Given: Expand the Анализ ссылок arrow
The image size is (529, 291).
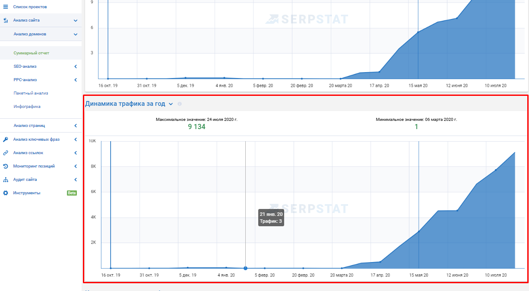Looking at the screenshot, I should [76, 153].
